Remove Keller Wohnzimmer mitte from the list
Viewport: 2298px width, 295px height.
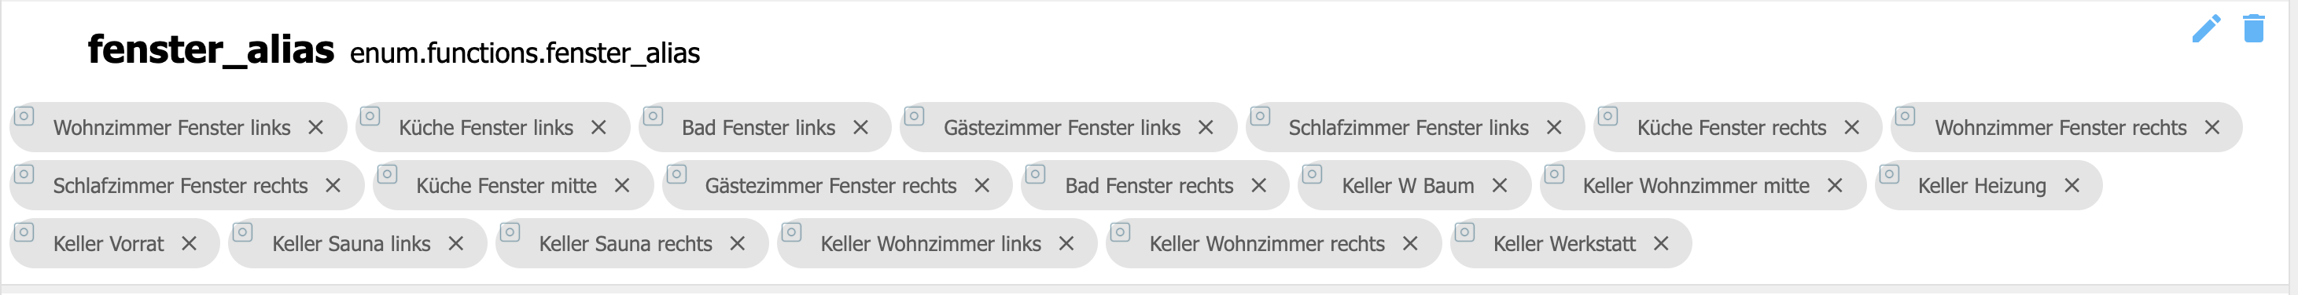[1835, 185]
